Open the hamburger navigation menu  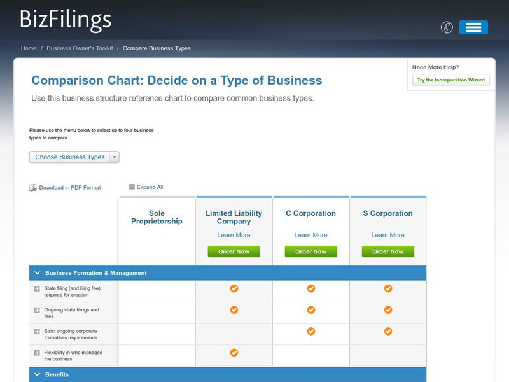tap(473, 27)
